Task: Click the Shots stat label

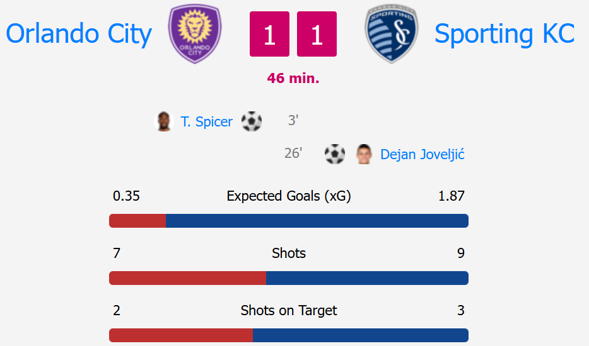Action: 288,254
